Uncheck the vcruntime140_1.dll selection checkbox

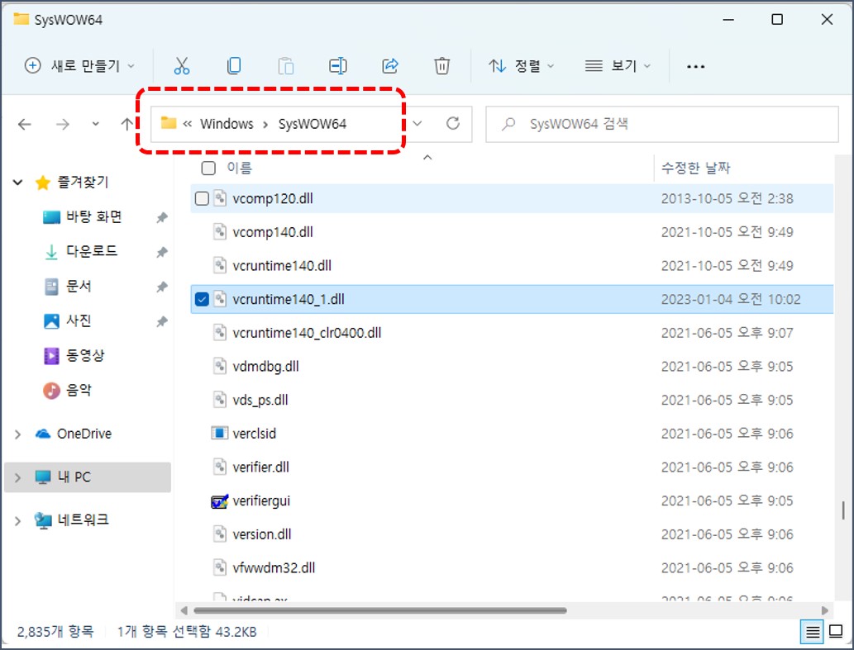click(x=203, y=299)
